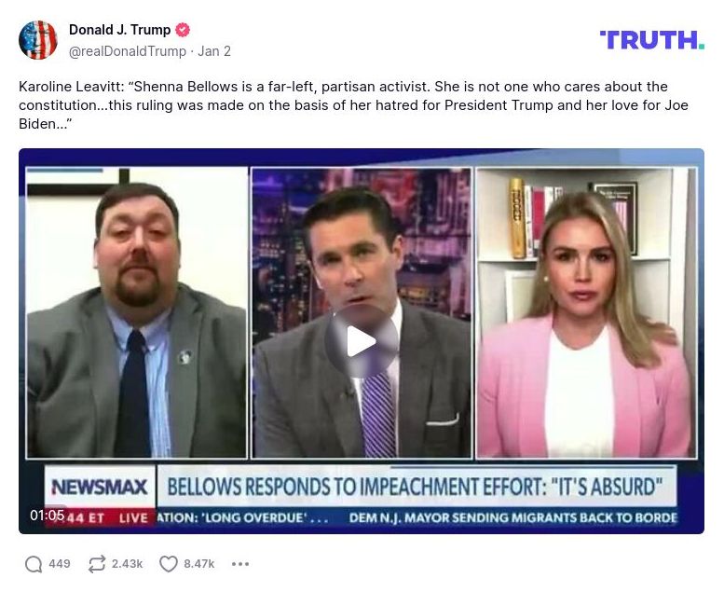
Task: Play the Newsmax video clip
Action: coord(362,341)
